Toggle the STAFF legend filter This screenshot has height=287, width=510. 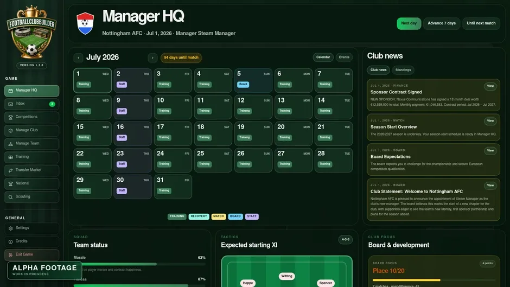click(x=252, y=216)
